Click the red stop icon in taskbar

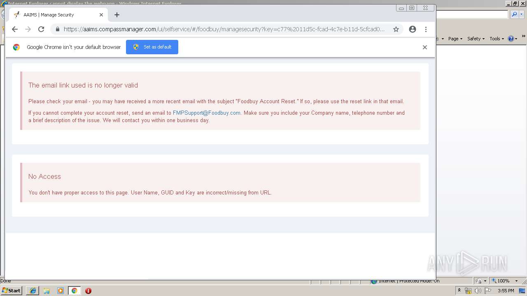click(x=88, y=291)
